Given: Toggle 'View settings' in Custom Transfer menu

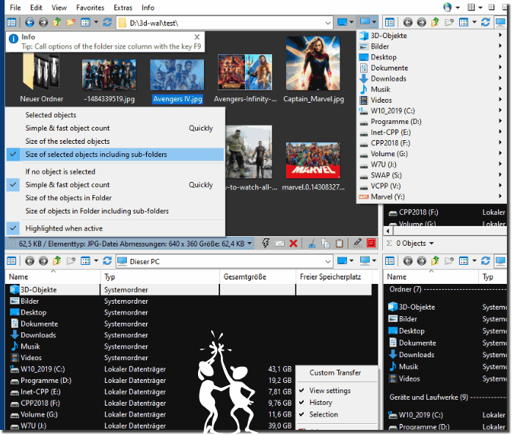Looking at the screenshot, I should pyautogui.click(x=337, y=390).
